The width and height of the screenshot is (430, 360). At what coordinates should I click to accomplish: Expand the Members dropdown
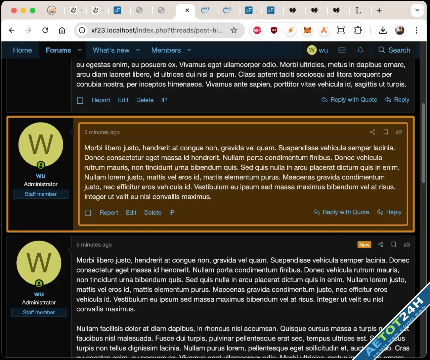pos(189,50)
